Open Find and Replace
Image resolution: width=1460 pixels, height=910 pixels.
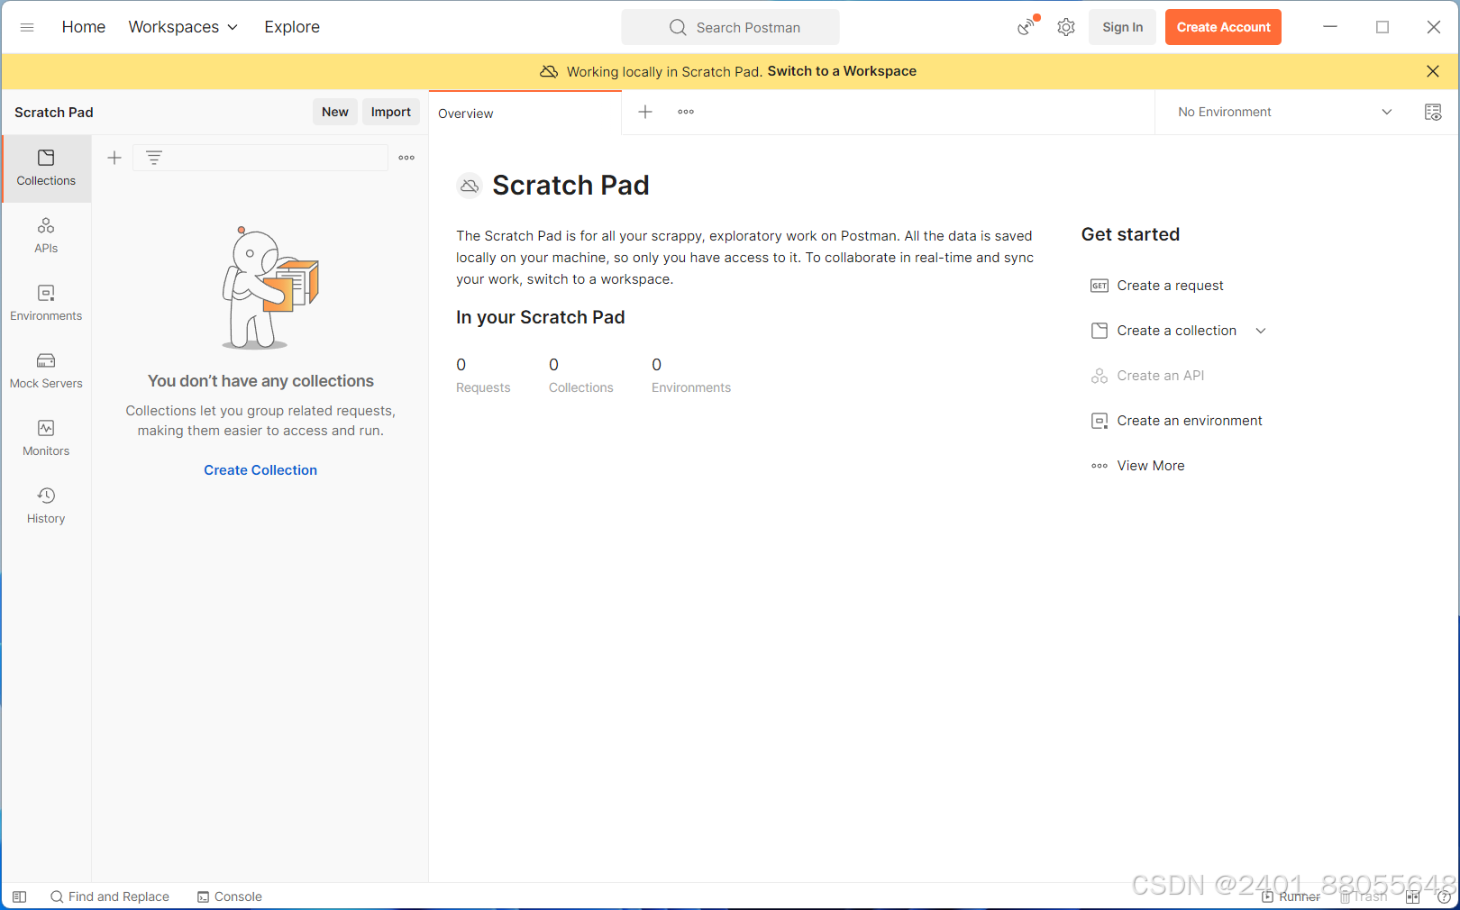click(110, 896)
